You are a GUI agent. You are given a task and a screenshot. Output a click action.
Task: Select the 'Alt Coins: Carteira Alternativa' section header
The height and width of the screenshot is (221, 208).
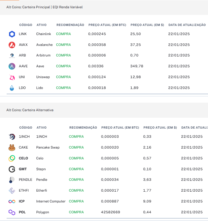click(x=30, y=110)
